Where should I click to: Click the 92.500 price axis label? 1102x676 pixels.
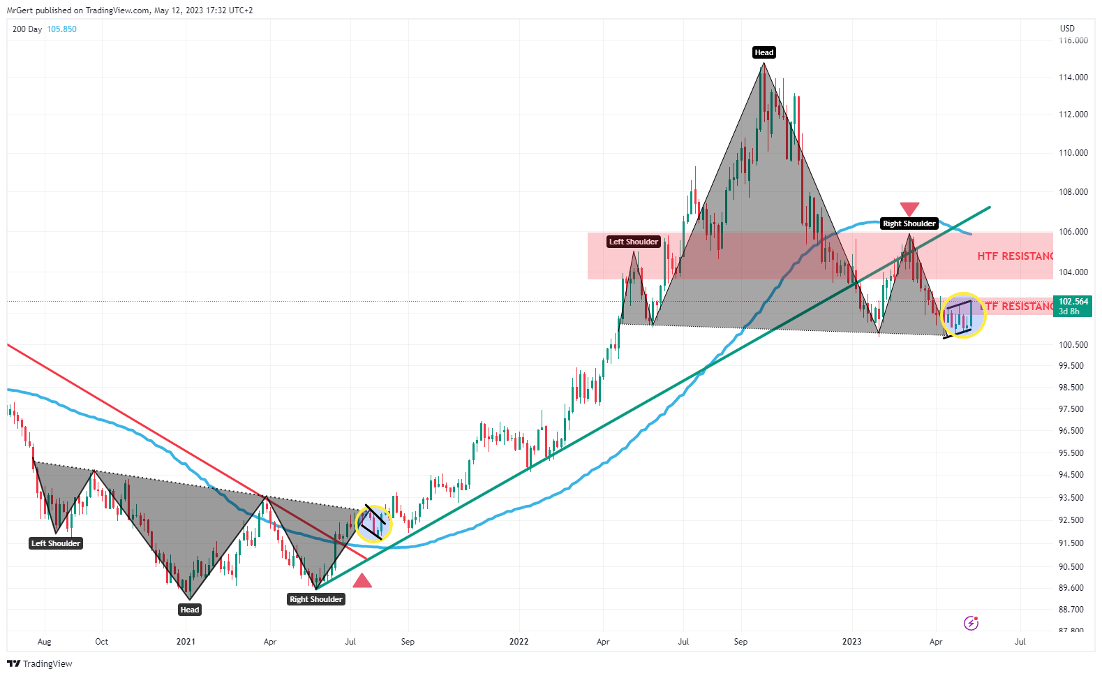(1071, 520)
